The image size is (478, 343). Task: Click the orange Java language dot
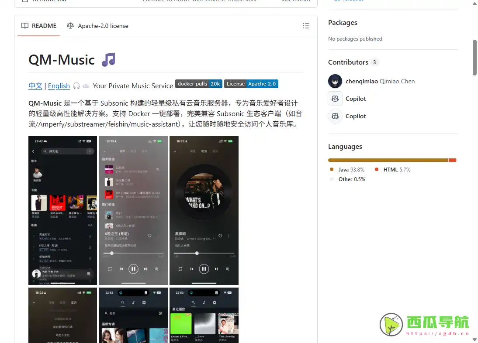tap(332, 169)
